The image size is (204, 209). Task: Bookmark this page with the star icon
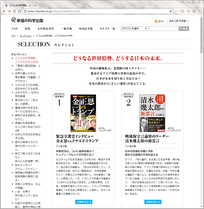click(171, 11)
